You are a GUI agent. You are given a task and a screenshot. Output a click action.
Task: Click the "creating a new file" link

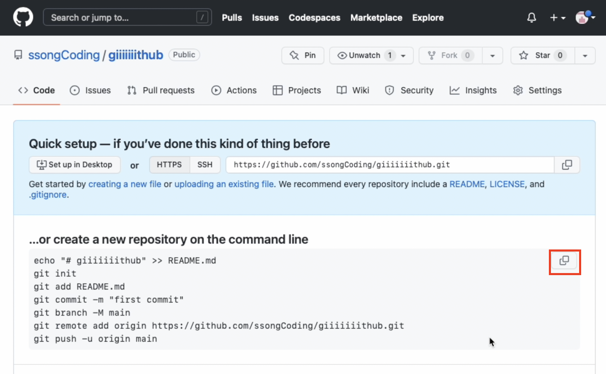[125, 184]
